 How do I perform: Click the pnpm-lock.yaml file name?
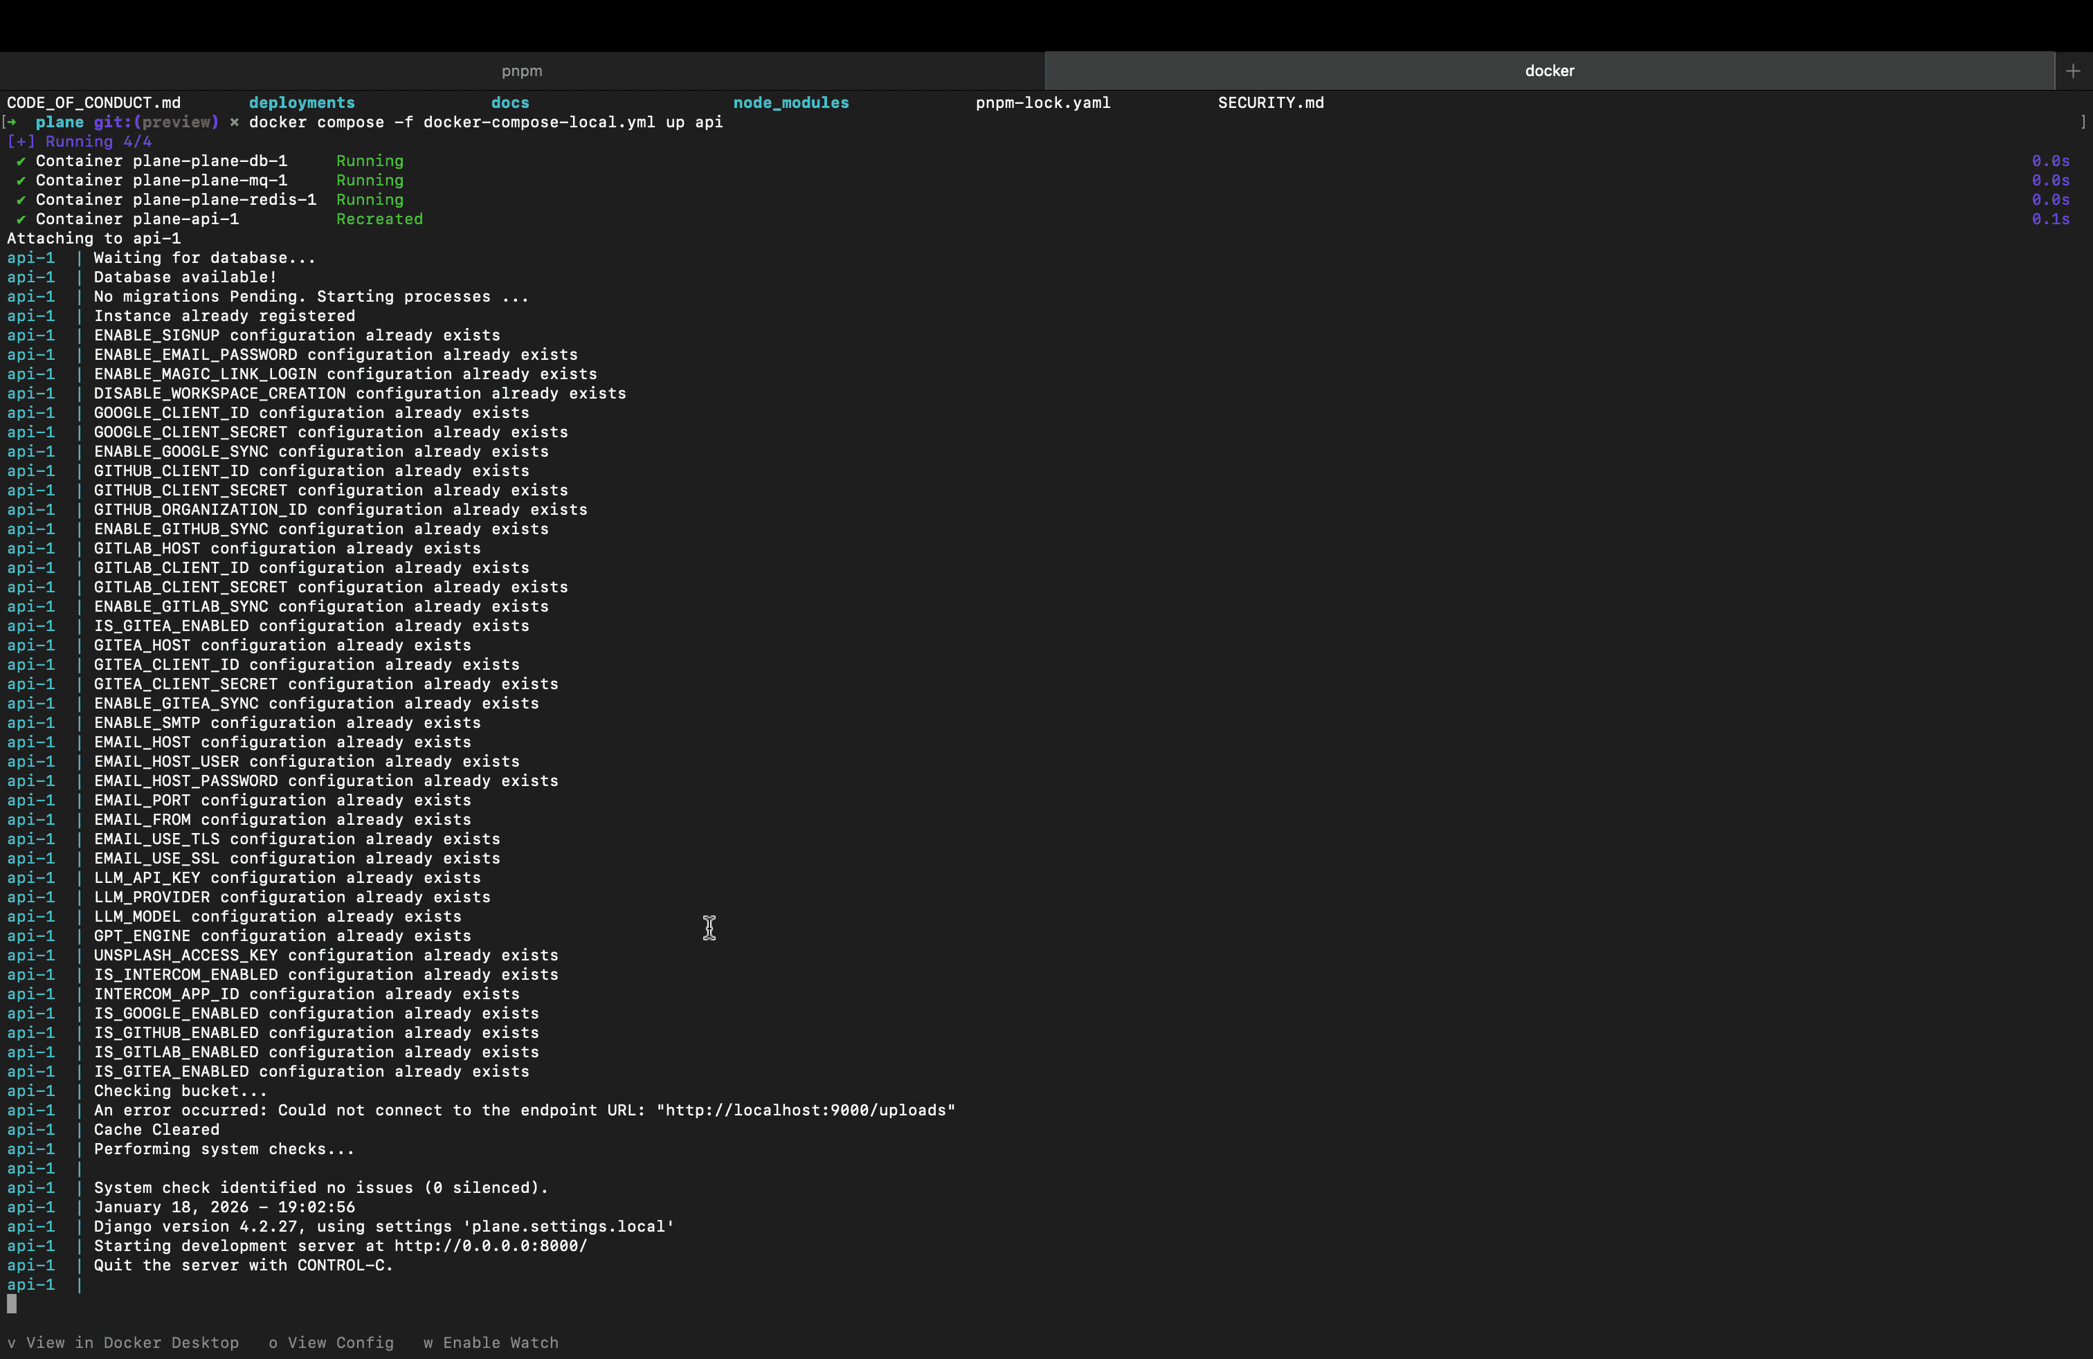coord(1043,103)
